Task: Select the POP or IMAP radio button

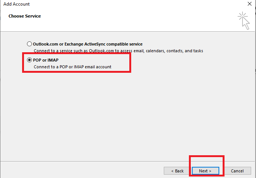Action: click(29, 60)
